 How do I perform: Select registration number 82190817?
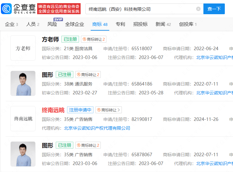coord(142,119)
